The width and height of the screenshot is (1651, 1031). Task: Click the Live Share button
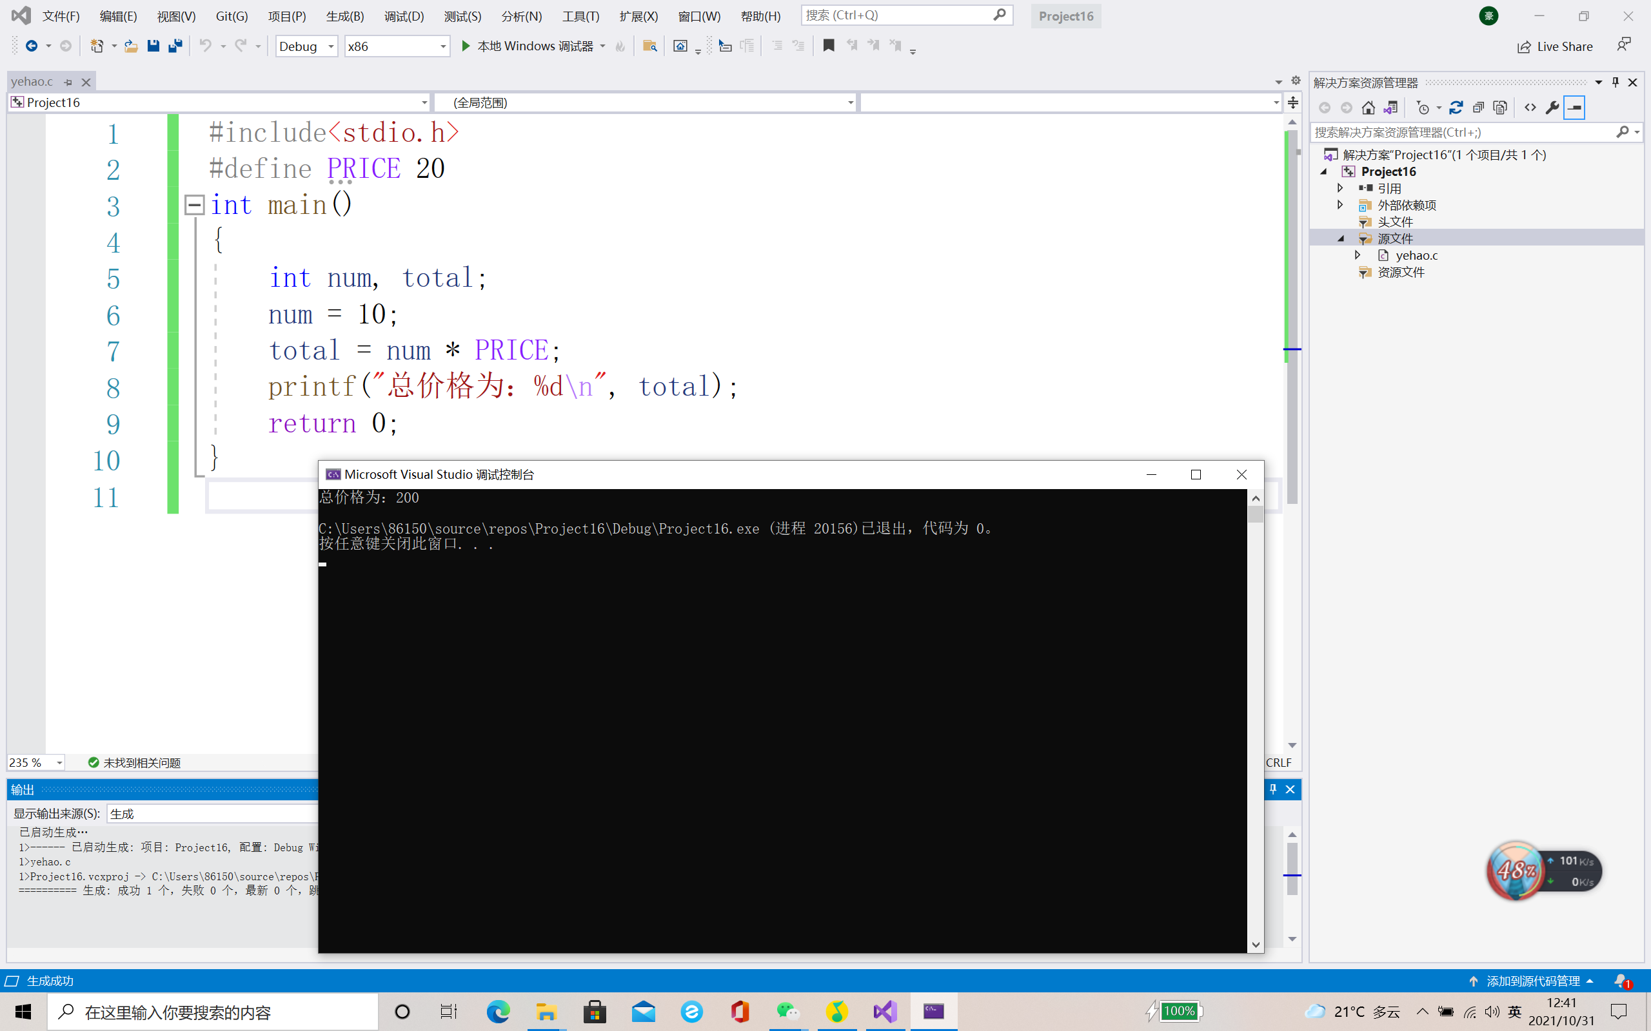(x=1555, y=46)
